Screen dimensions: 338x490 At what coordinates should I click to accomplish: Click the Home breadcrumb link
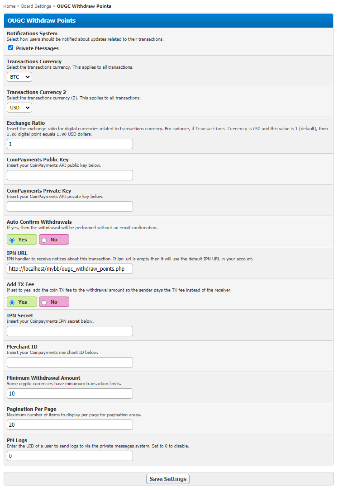10,6
